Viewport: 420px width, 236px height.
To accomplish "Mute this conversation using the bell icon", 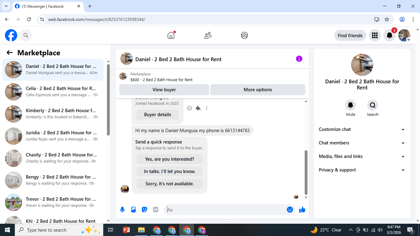I will coord(351,105).
